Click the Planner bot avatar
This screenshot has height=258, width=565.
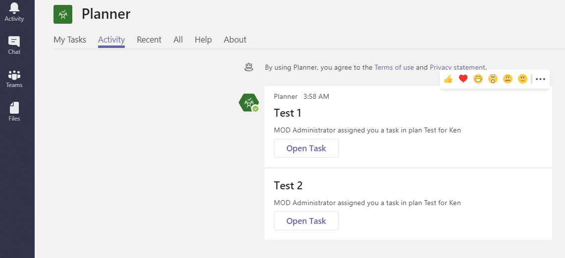point(248,102)
